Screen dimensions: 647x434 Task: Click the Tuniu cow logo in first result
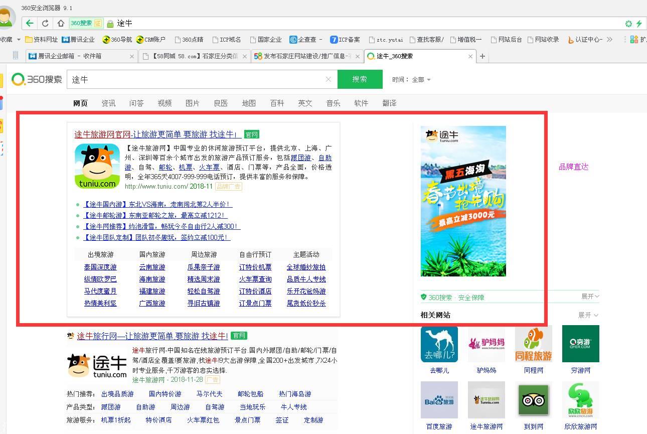(x=97, y=167)
